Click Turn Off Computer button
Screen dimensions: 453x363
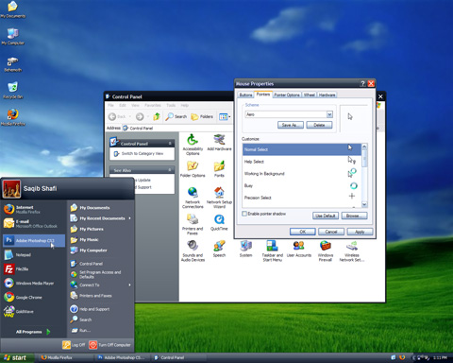click(x=109, y=345)
